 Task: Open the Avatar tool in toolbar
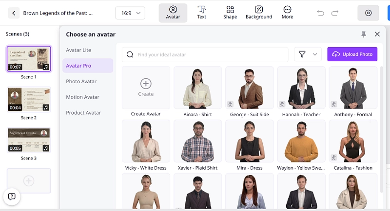pos(173,13)
